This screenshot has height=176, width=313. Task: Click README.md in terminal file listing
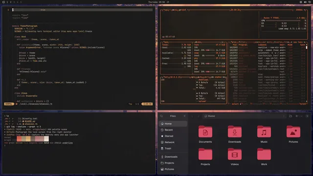point(30,121)
